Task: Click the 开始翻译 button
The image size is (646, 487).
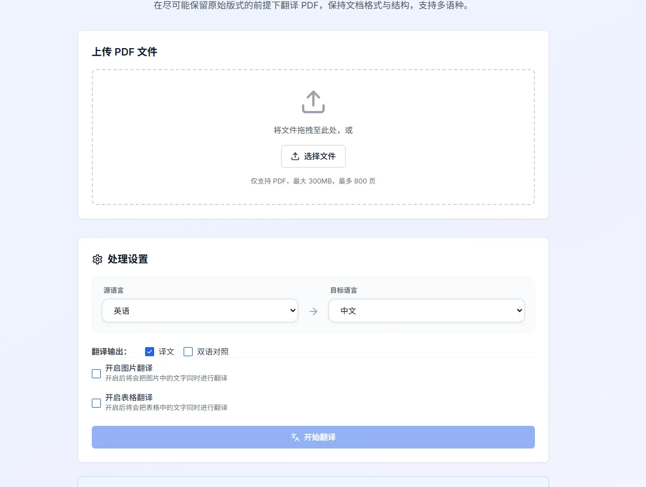Action: pyautogui.click(x=313, y=437)
